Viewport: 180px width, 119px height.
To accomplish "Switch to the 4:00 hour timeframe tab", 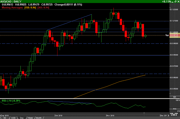I will click(13, 118).
